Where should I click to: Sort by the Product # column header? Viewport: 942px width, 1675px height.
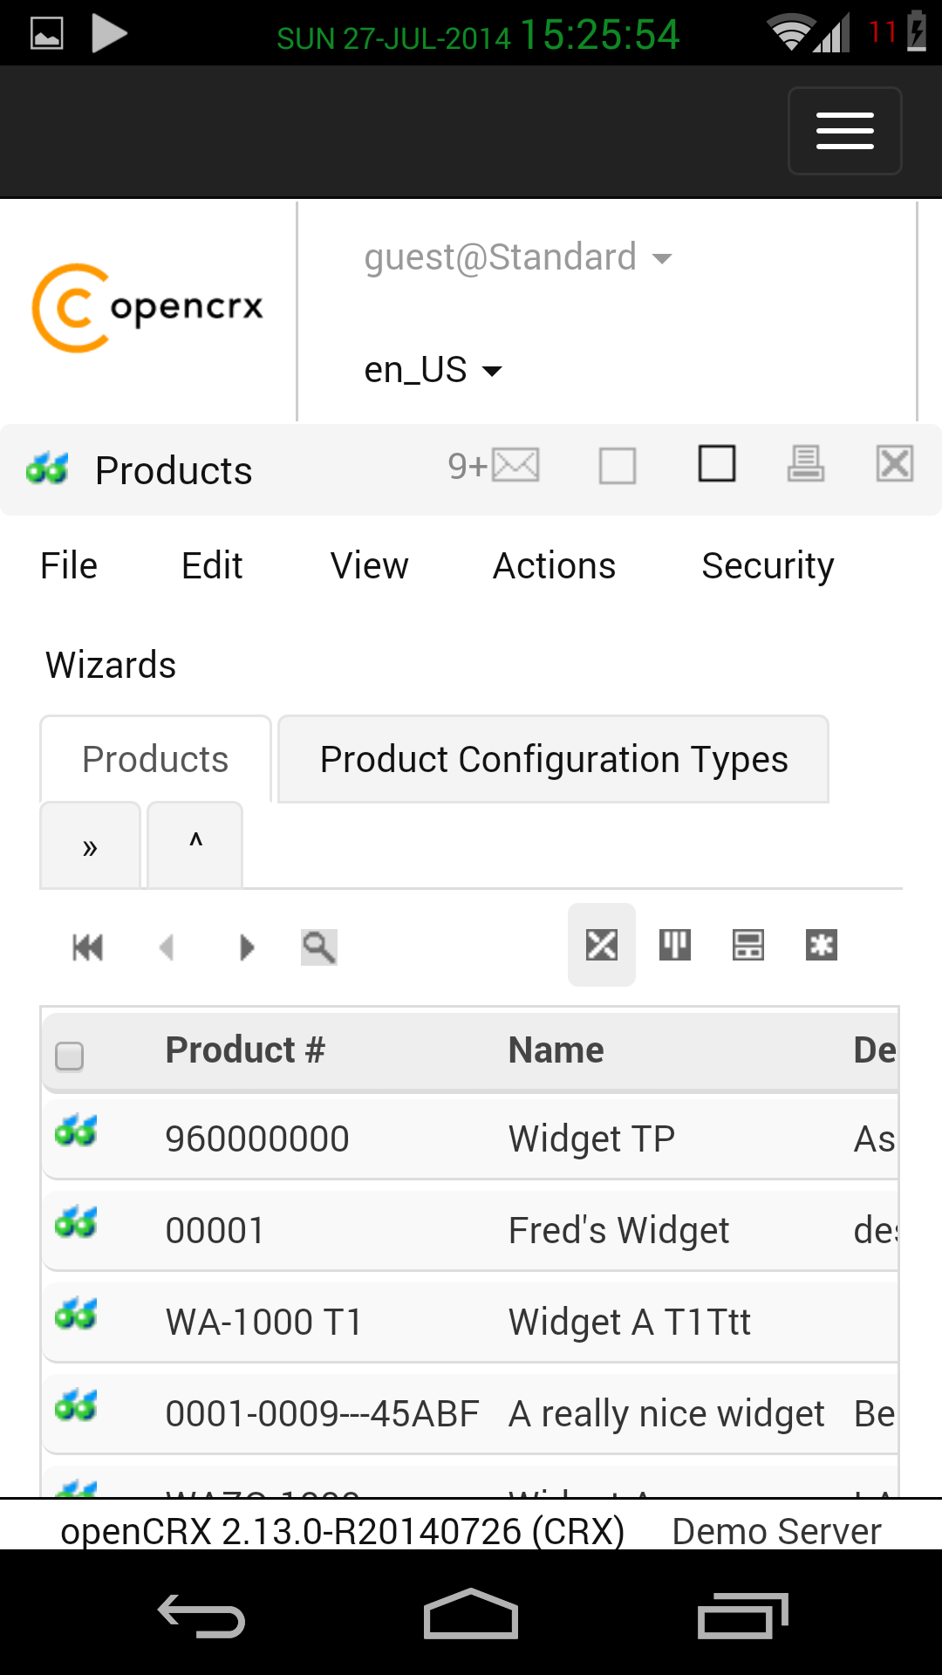point(245,1050)
